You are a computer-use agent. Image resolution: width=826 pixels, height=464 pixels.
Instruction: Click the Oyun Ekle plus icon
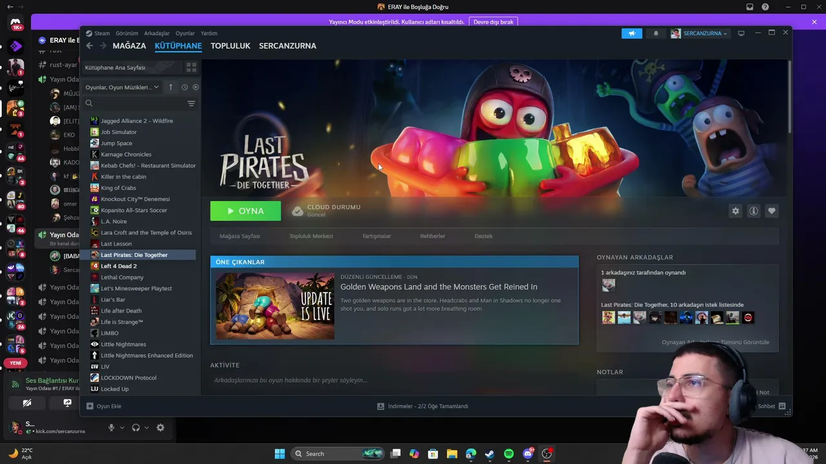90,406
